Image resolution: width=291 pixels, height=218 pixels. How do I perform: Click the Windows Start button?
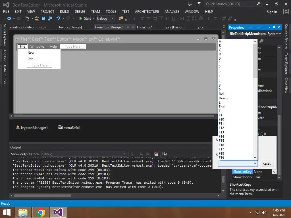pos(7,212)
